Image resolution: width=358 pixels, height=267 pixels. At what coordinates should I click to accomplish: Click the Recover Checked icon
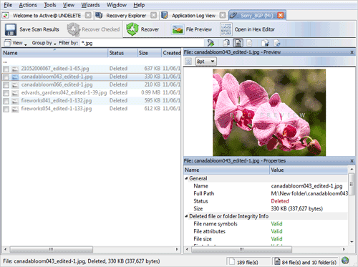click(x=74, y=29)
